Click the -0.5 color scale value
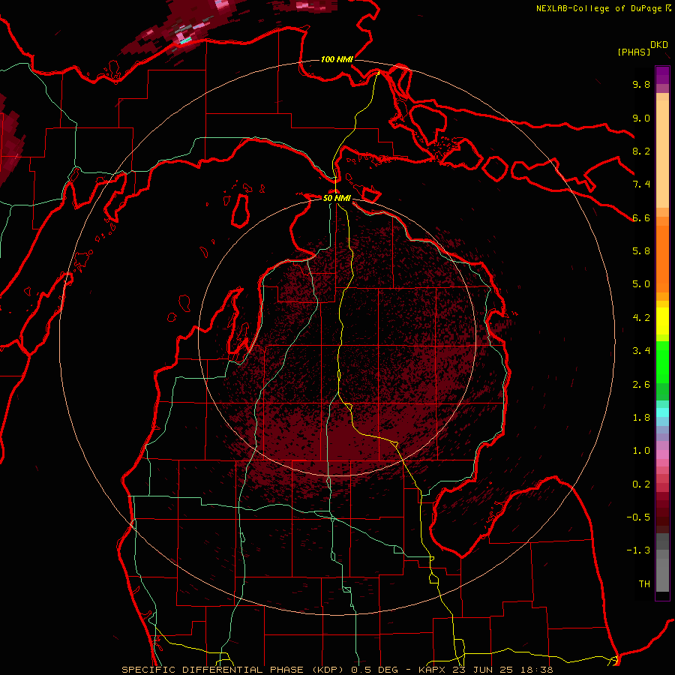675x675 pixels. pos(638,517)
